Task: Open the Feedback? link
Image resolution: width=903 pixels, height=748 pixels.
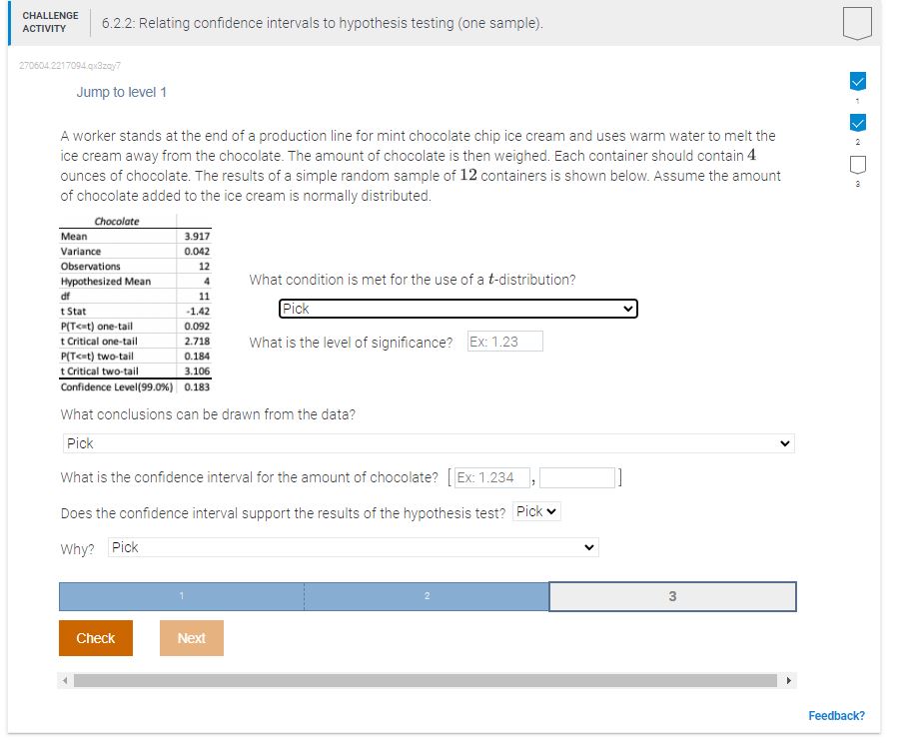Action: (x=837, y=715)
